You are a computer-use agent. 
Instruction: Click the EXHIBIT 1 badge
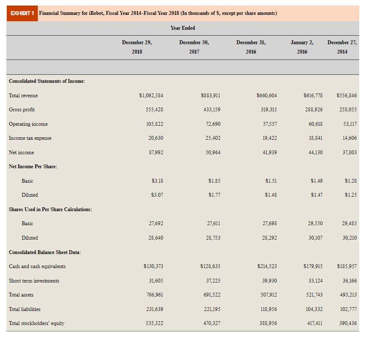click(x=20, y=13)
